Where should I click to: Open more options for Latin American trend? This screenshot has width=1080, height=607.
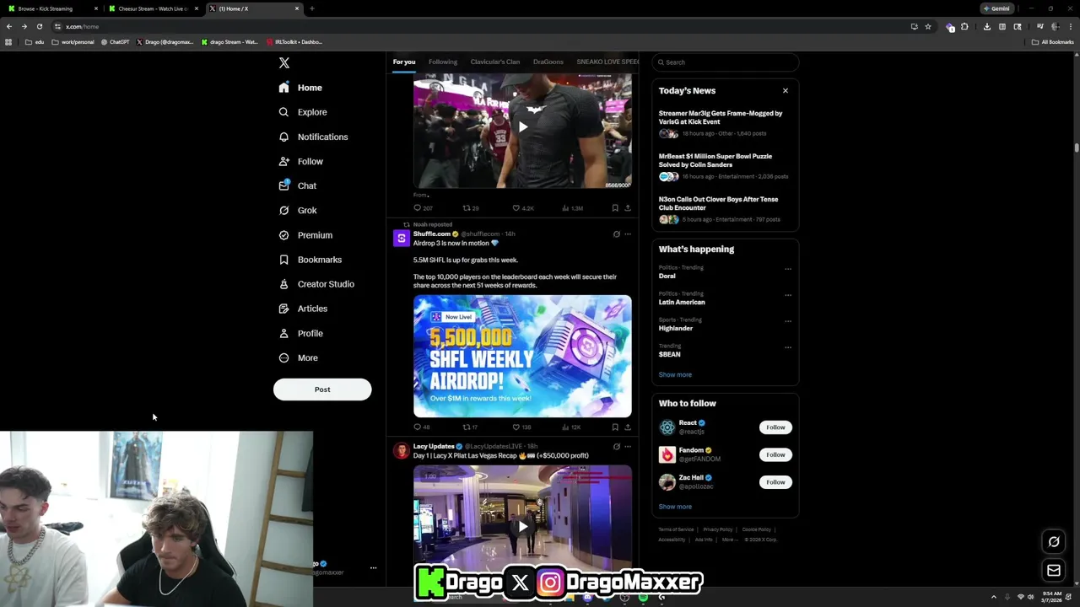pyautogui.click(x=788, y=295)
